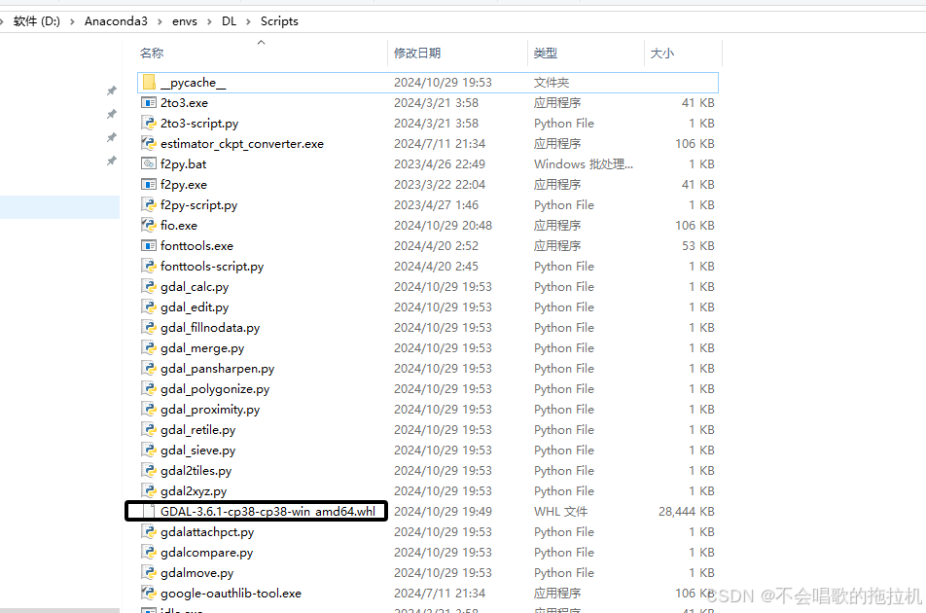Viewport: 926px width, 613px height.
Task: Click the estimator_ckpt_converter.exe icon
Action: pos(149,143)
